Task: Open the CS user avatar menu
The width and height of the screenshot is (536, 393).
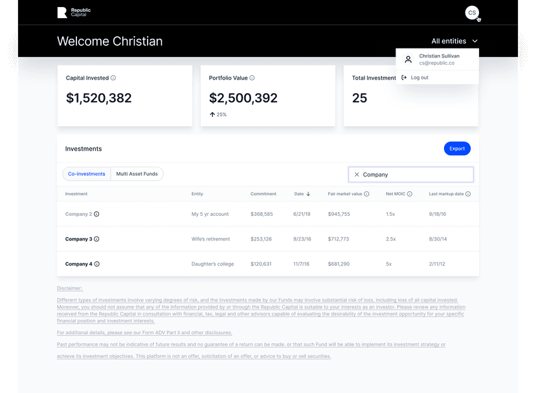Action: (x=472, y=12)
